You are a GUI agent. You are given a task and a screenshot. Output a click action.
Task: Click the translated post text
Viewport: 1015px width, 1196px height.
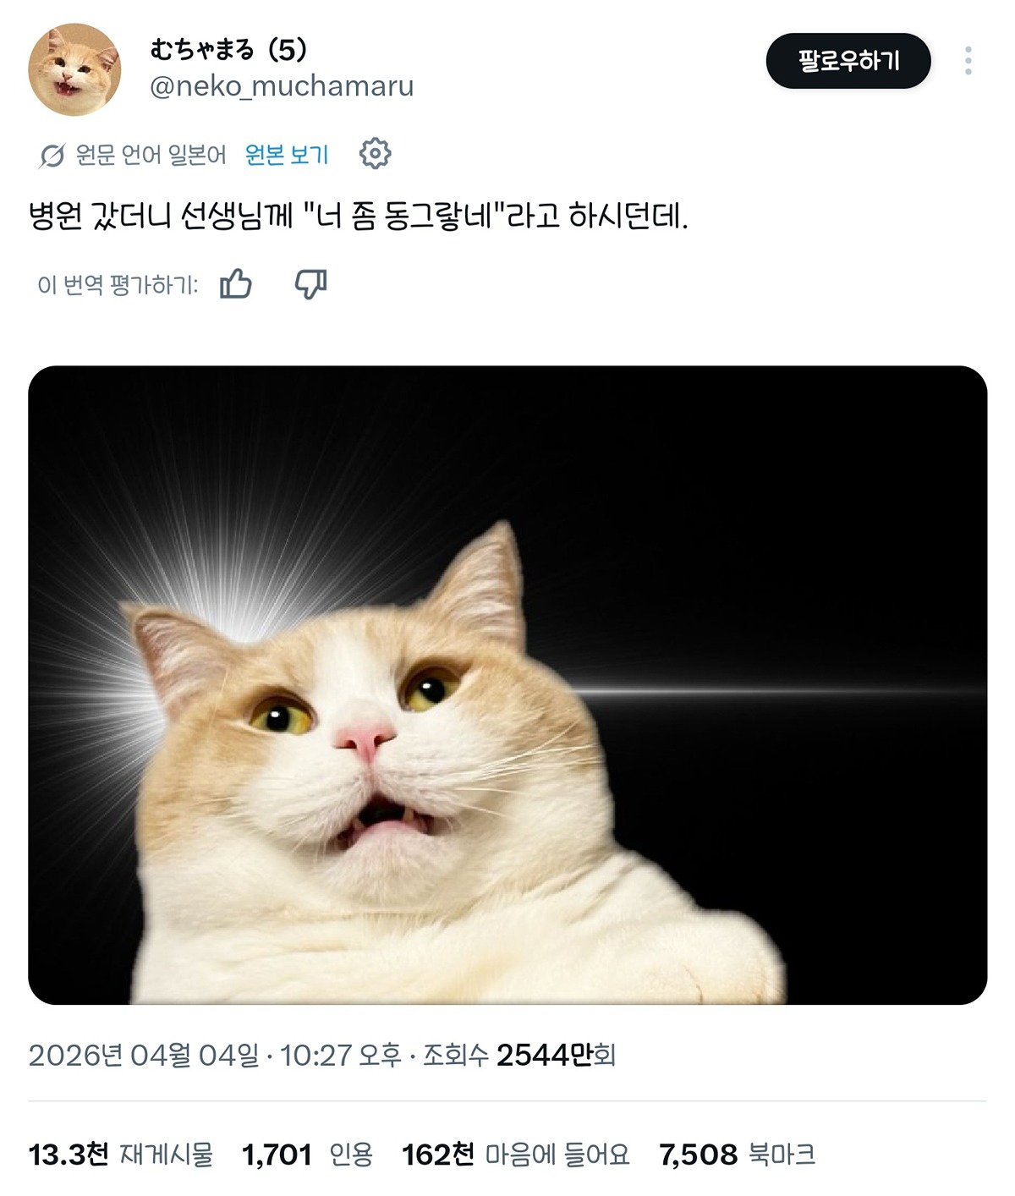tap(359, 217)
